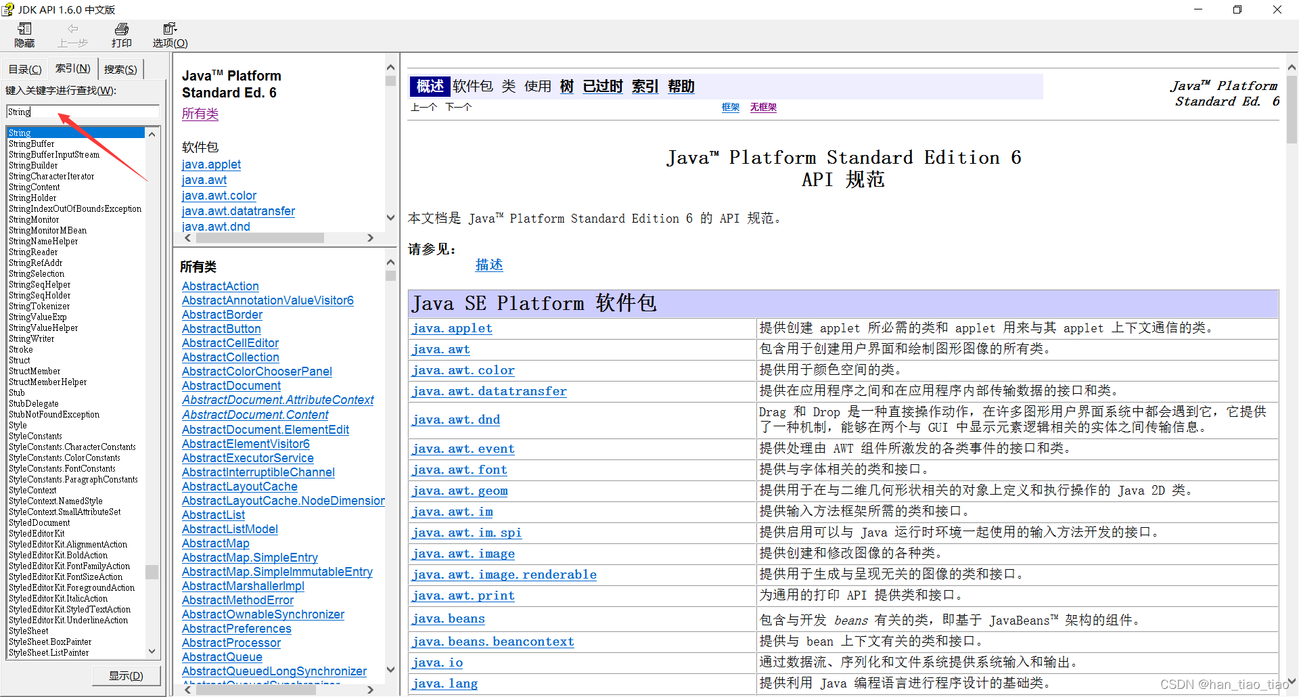Click the 打印 (Print) toolbar icon
This screenshot has height=697, width=1299.
[x=122, y=35]
